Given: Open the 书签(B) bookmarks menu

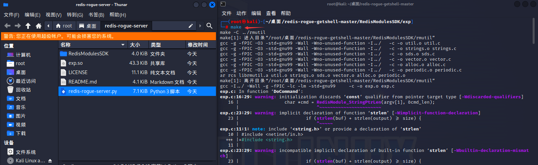Looking at the screenshot, I should pyautogui.click(x=96, y=15).
